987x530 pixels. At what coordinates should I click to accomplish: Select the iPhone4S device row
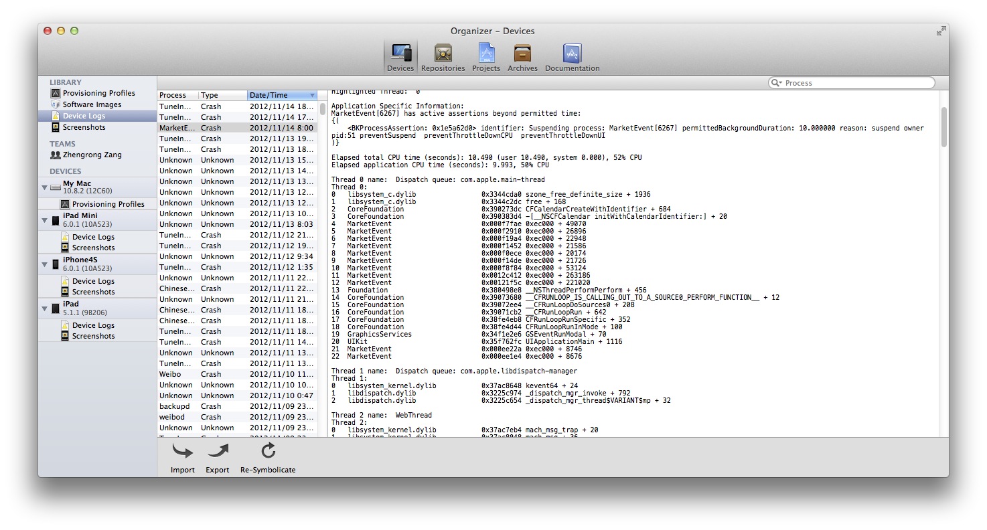pyautogui.click(x=98, y=264)
